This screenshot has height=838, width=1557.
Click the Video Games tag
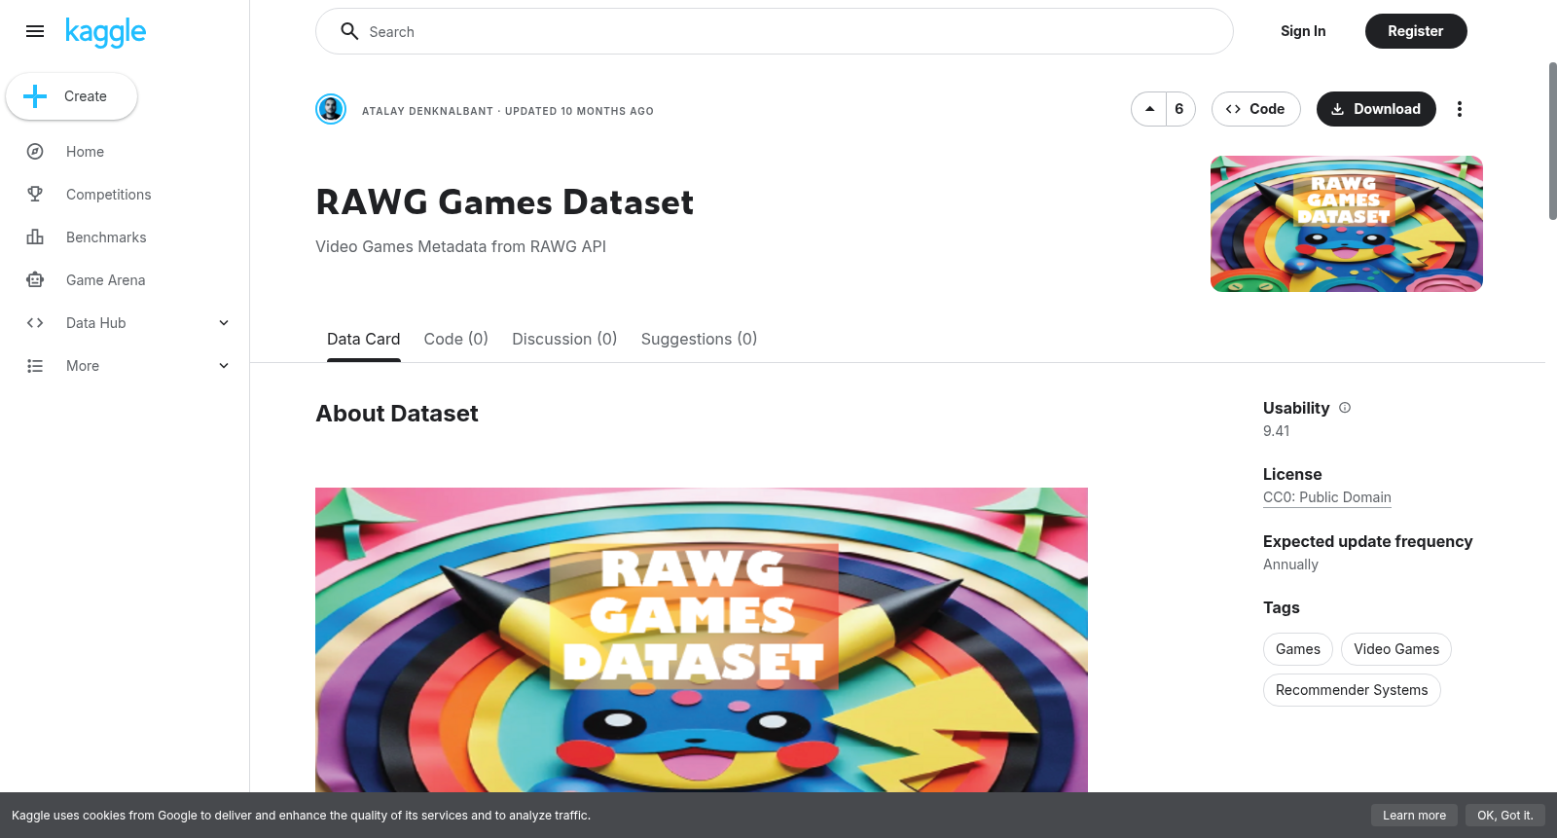coord(1396,649)
